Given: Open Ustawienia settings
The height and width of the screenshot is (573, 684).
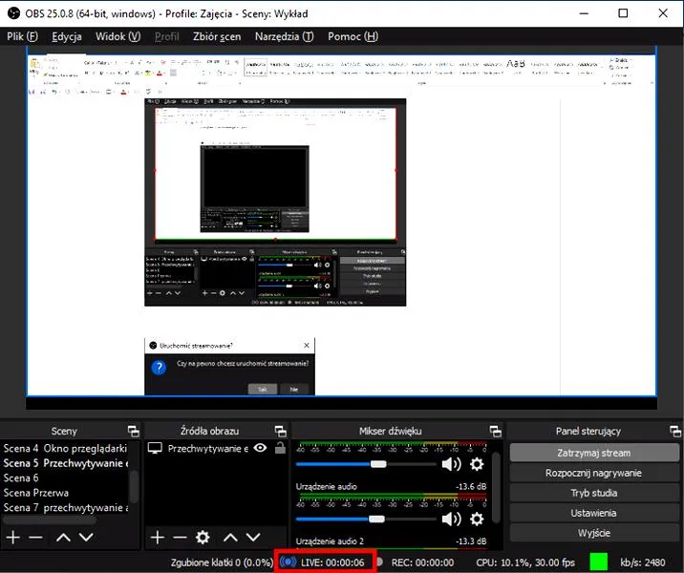Looking at the screenshot, I should click(593, 513).
